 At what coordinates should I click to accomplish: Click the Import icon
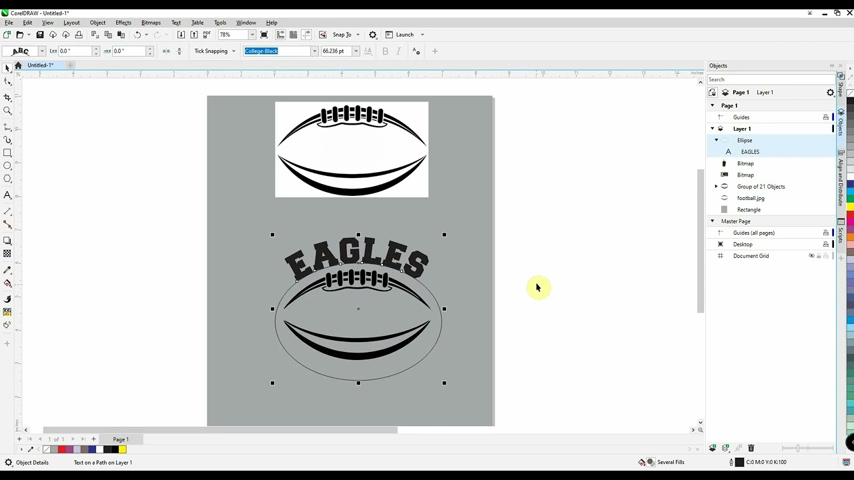coord(181,35)
